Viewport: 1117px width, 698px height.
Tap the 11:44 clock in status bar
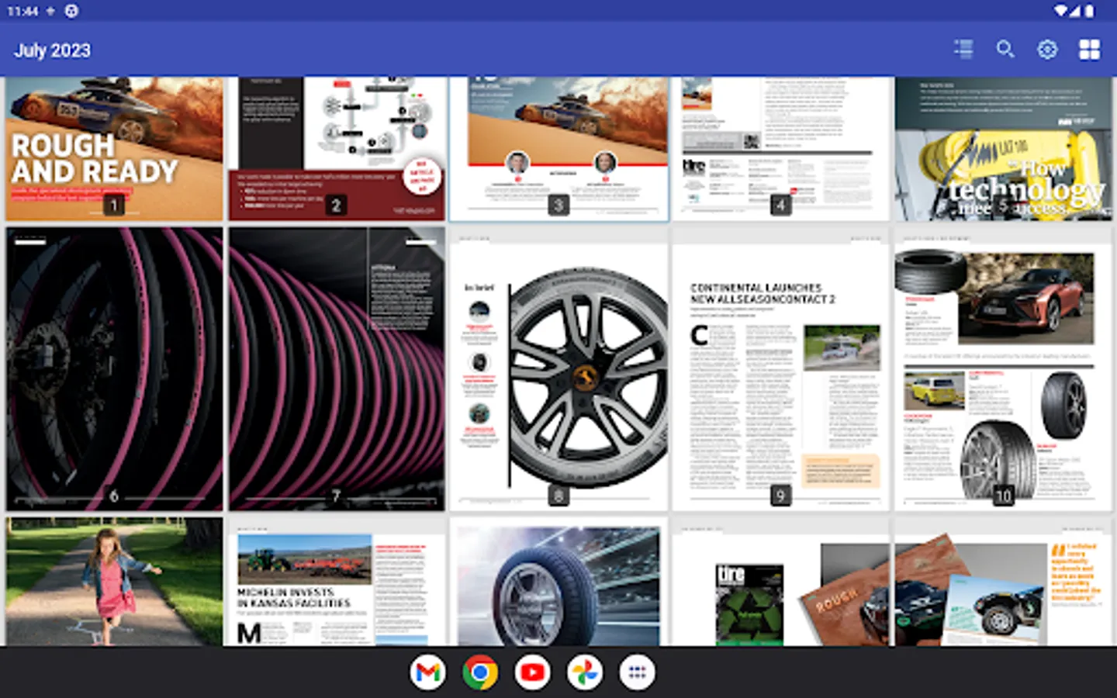point(22,11)
